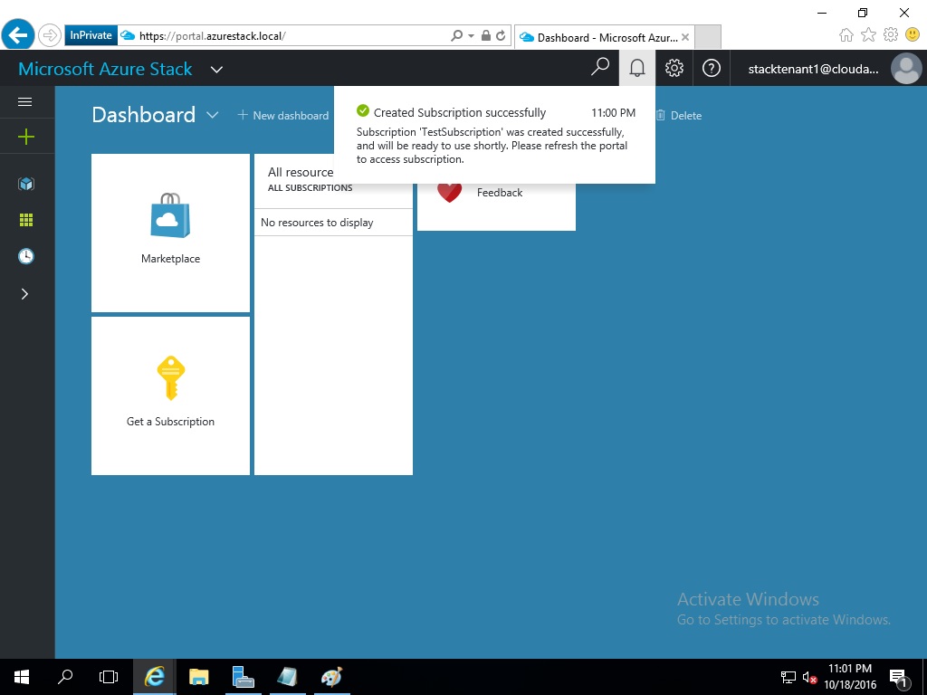This screenshot has width=927, height=695.
Task: Click the Delete dashboard button
Action: [679, 115]
